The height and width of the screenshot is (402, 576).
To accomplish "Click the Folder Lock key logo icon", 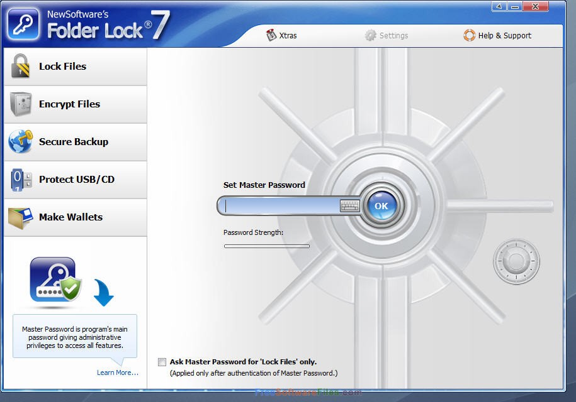I will click(x=23, y=24).
